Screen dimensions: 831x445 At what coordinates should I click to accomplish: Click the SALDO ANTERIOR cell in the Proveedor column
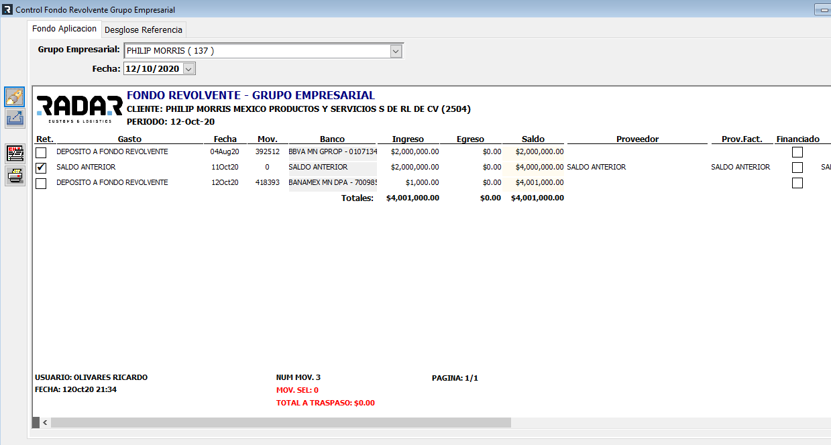click(596, 167)
